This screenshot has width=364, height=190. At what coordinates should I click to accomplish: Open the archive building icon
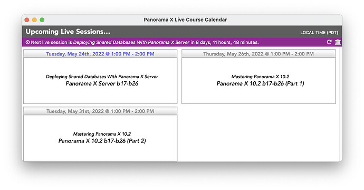[338, 42]
